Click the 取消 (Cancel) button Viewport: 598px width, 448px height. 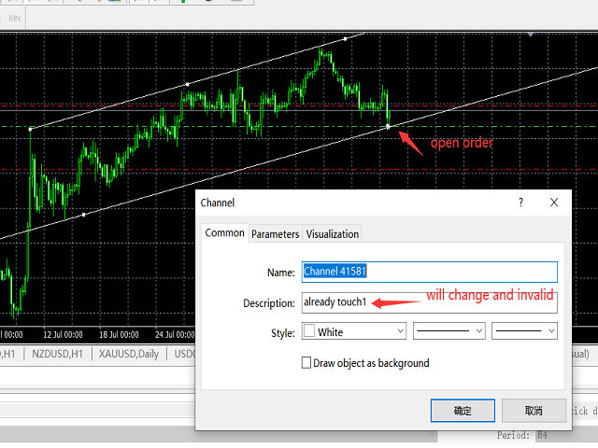pos(534,411)
